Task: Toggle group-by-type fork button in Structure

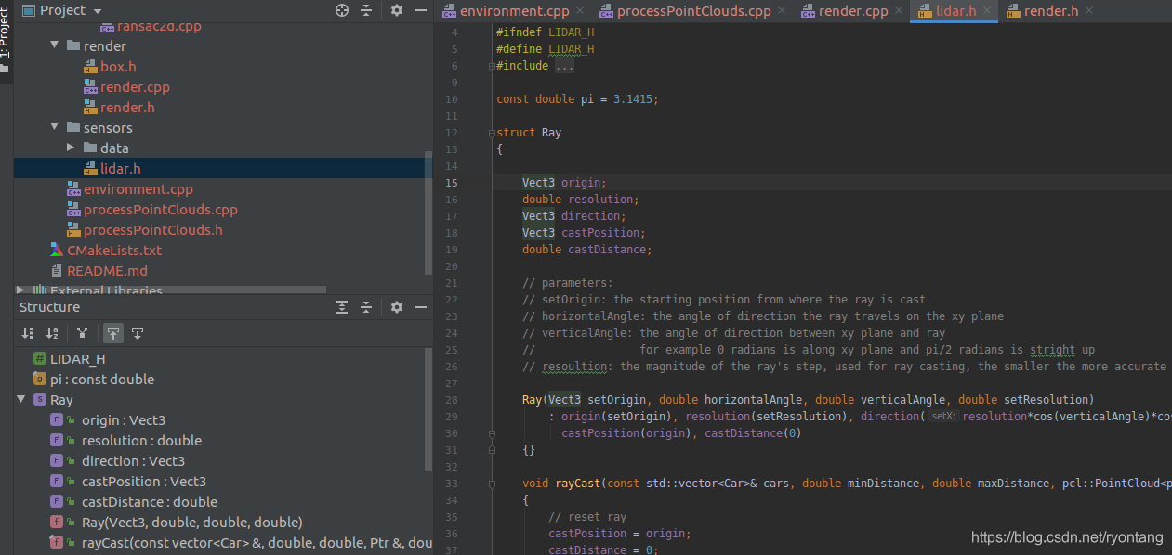Action: tap(82, 332)
